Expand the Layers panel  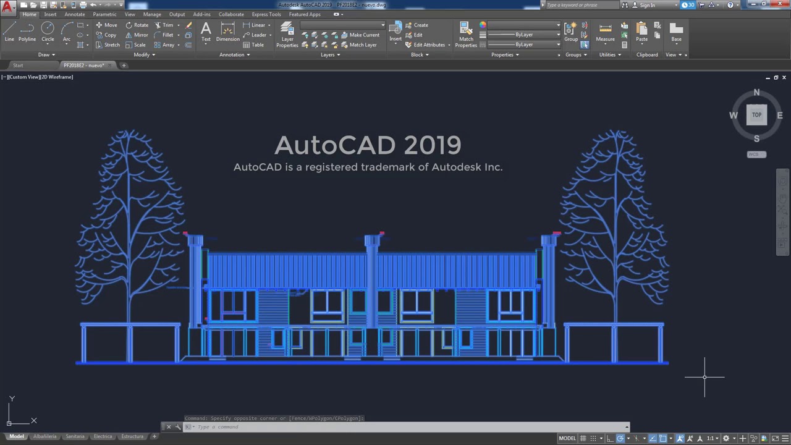point(331,54)
